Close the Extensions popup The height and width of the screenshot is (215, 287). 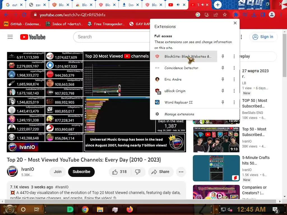point(235,23)
